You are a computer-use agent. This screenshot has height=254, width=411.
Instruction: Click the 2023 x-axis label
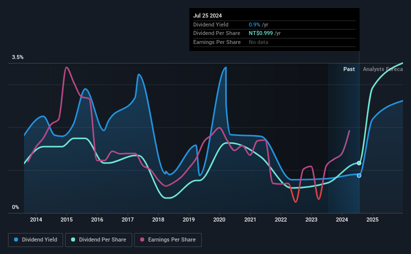(x=311, y=219)
